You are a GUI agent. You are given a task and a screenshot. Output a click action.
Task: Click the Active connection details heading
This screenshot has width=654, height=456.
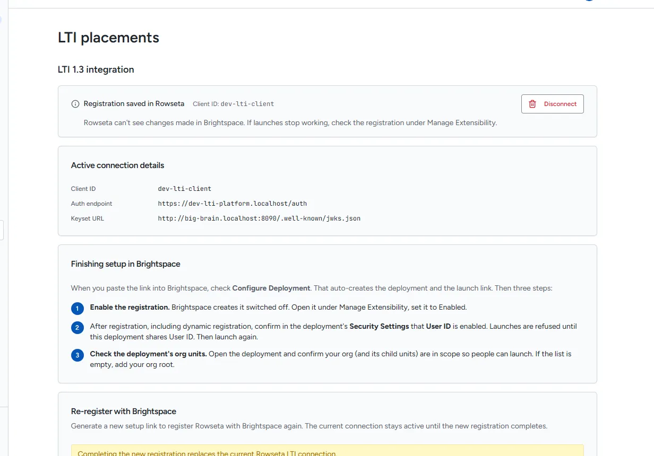117,165
